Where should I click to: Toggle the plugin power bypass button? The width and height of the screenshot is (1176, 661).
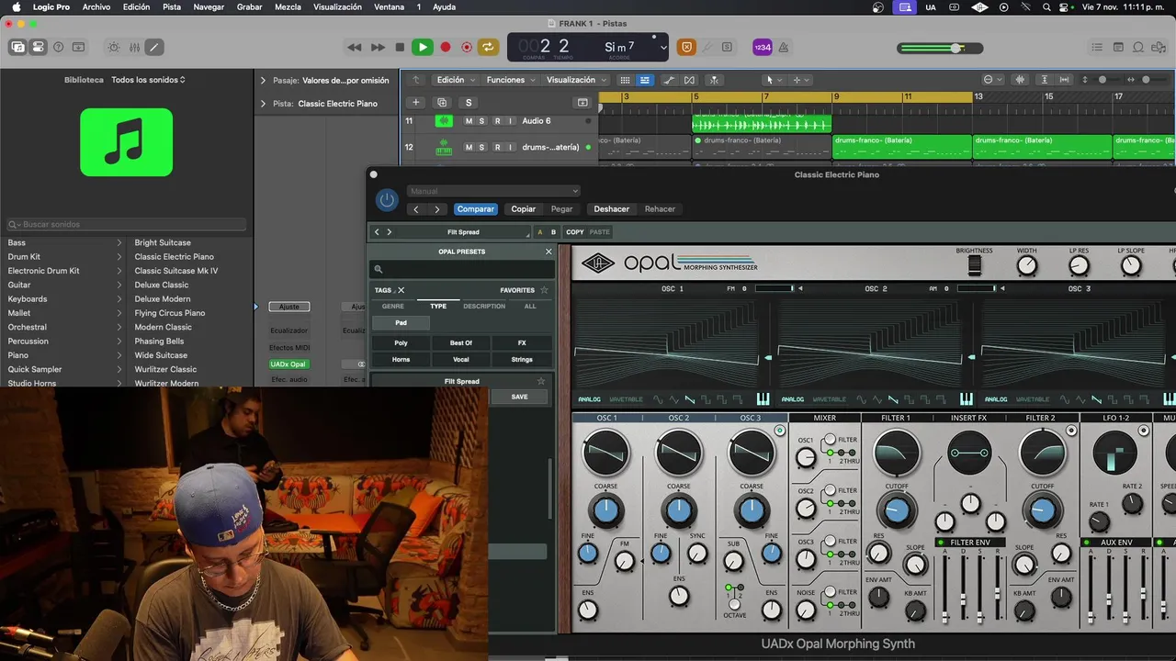click(387, 199)
